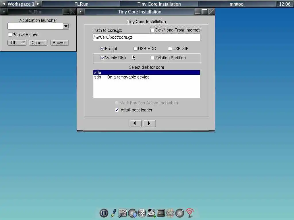
Task: Switch to previous workspace with left arrow
Action: pyautogui.click(x=3, y=4)
